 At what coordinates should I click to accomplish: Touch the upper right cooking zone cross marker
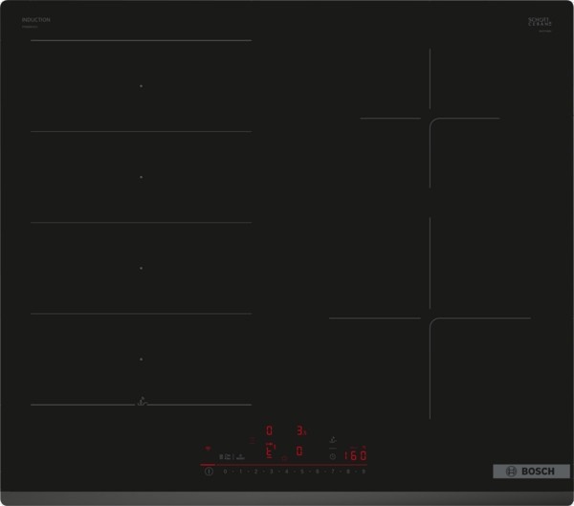(430, 119)
